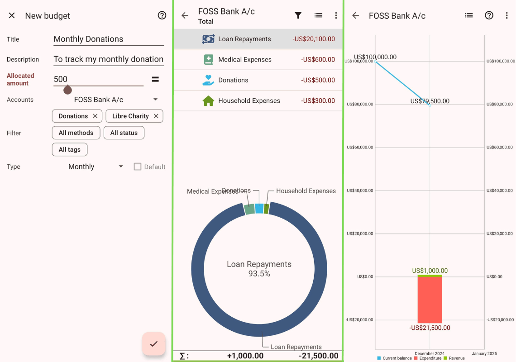This screenshot has width=516, height=362.
Task: Click the Loan Repayments category icon
Action: pyautogui.click(x=208, y=39)
